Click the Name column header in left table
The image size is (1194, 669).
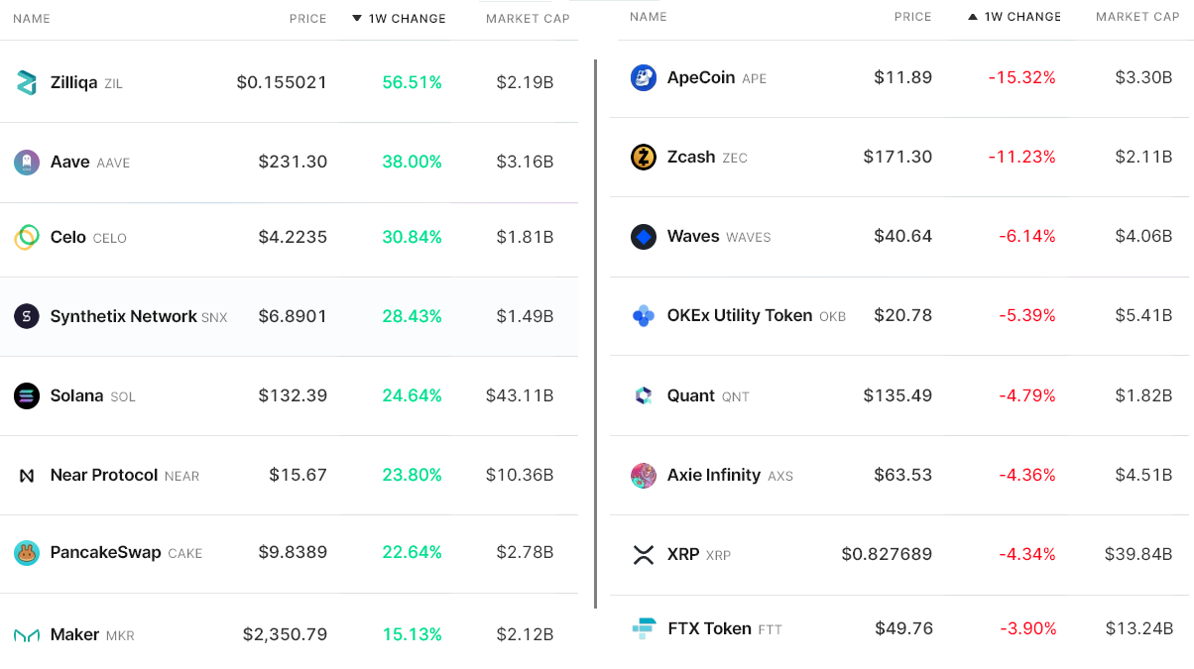point(32,19)
